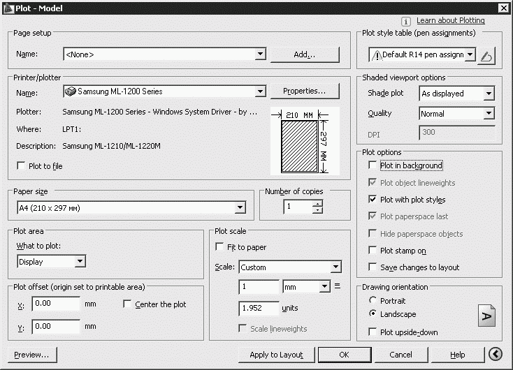Image resolution: width=513 pixels, height=370 pixels.
Task: Enable the Plot upside-down checkbox
Action: (x=373, y=332)
